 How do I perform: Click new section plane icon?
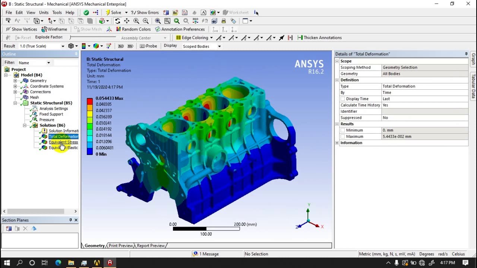click(9, 229)
